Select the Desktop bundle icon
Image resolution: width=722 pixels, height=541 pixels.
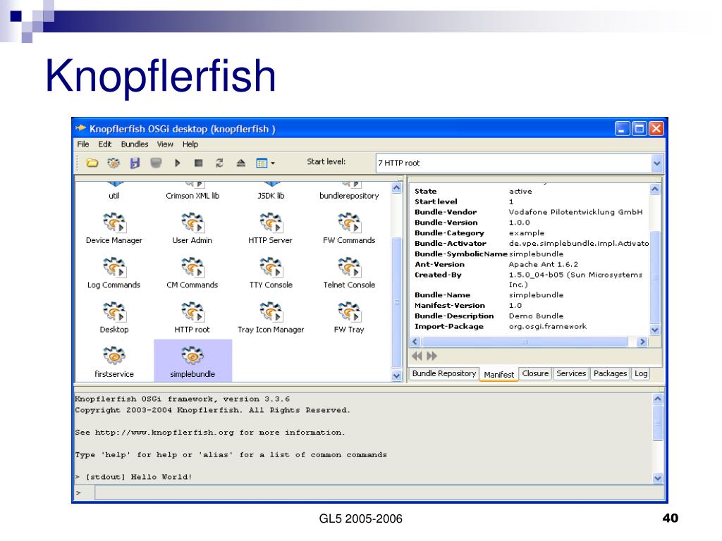point(114,311)
